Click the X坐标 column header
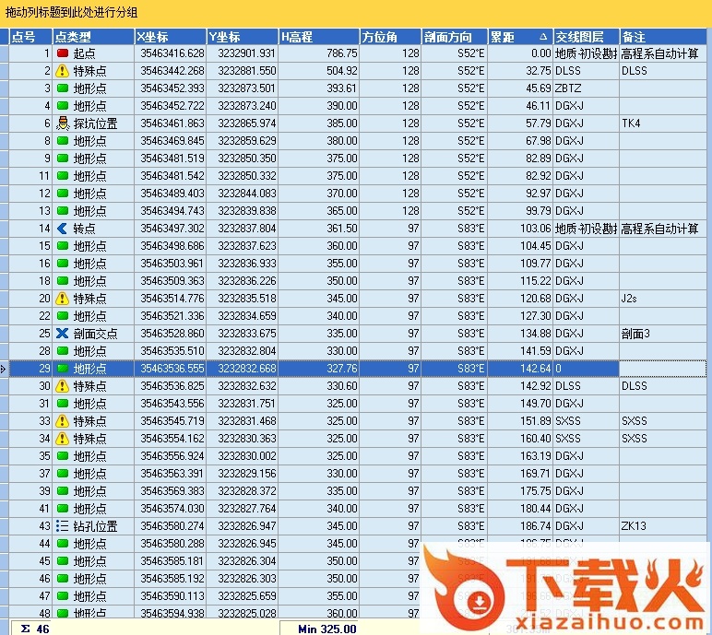 [x=171, y=36]
